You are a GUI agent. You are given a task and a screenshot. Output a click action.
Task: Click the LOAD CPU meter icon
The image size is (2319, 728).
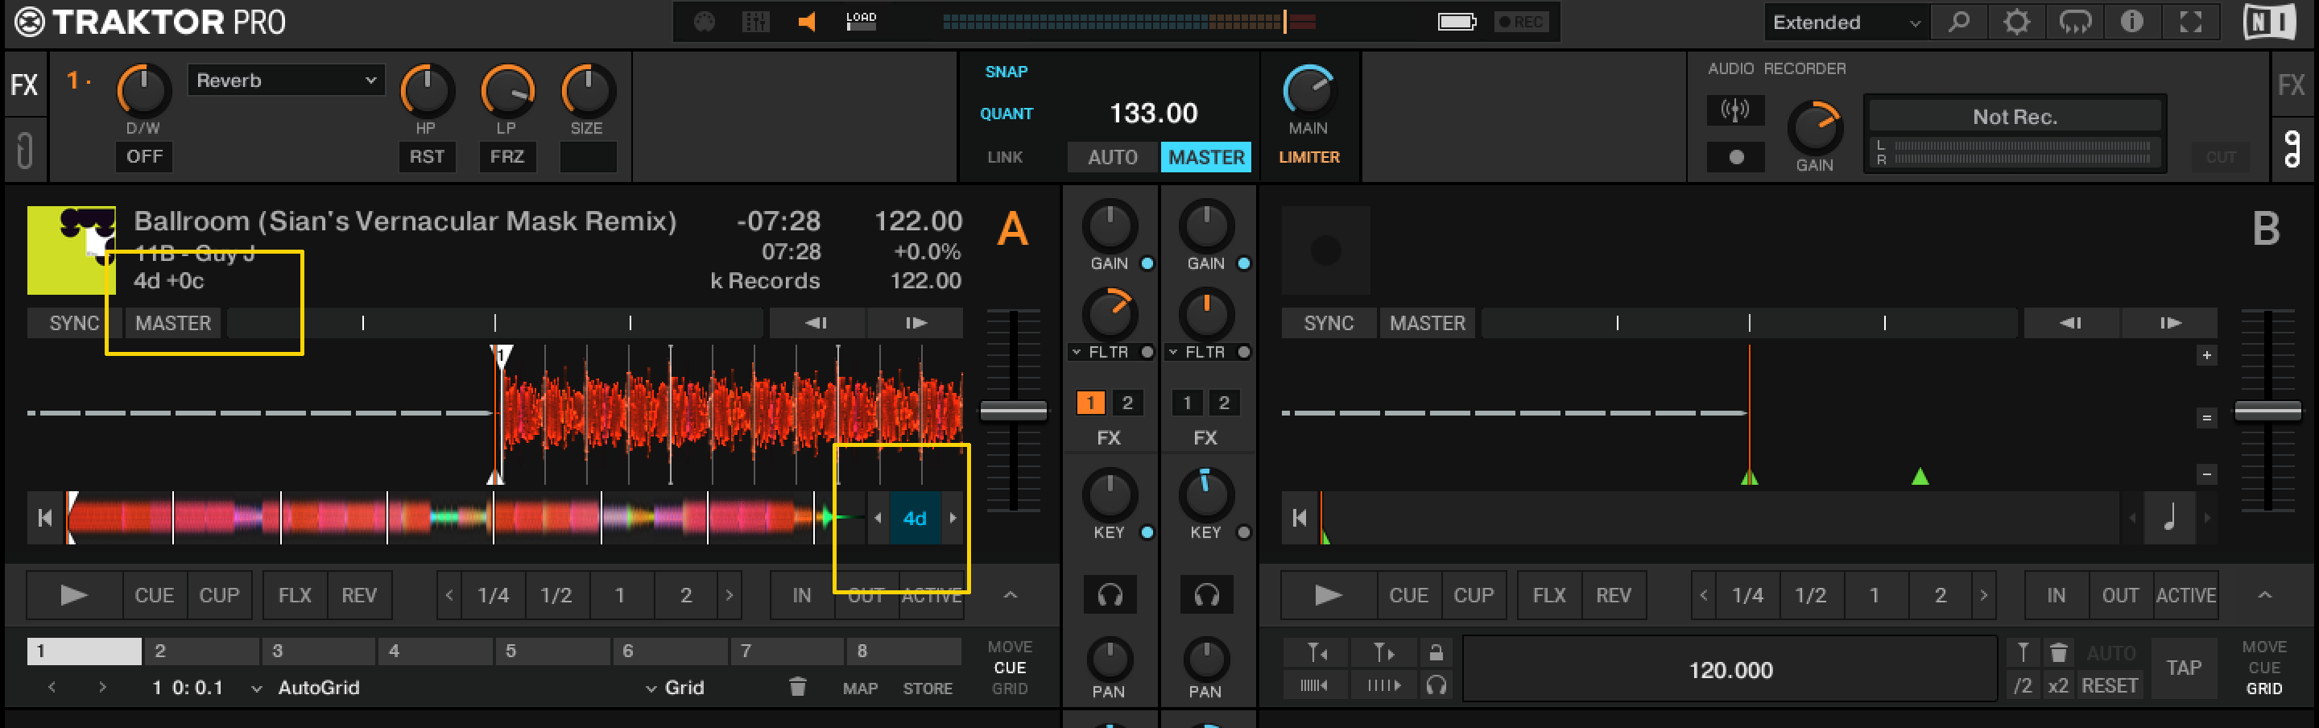pyautogui.click(x=861, y=21)
